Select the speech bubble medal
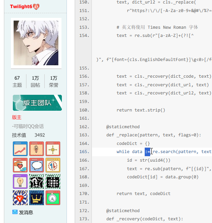 click(x=37, y=165)
